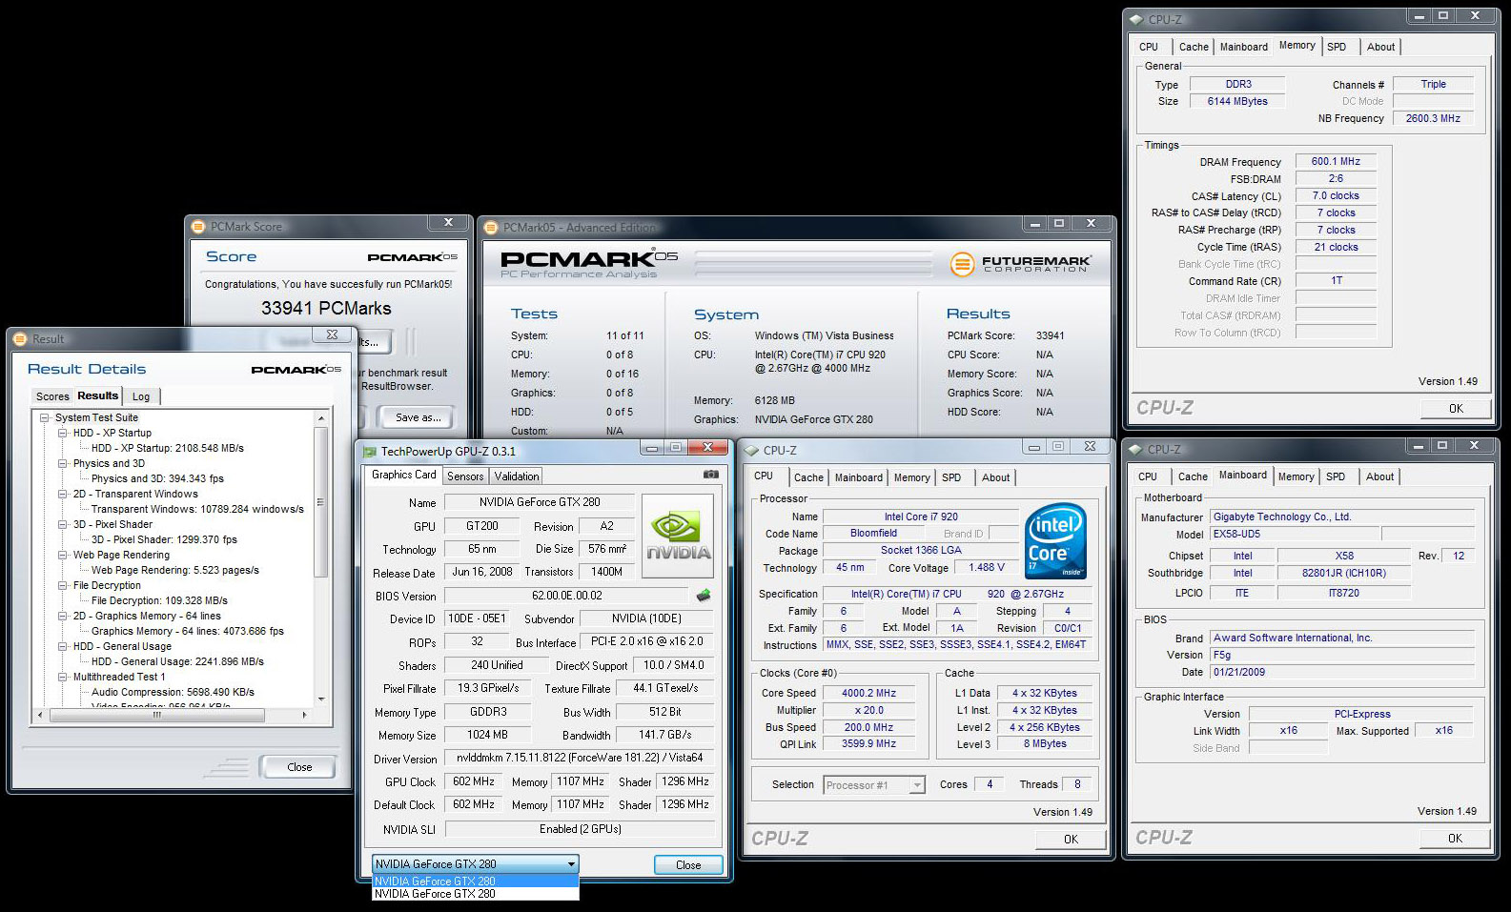Image resolution: width=1511 pixels, height=912 pixels.
Task: Collapse the Physics and 3D node
Action: (62, 463)
